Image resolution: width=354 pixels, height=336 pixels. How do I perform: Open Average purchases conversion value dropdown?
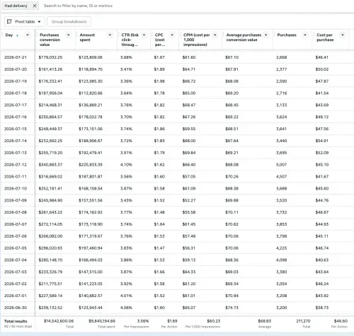(x=266, y=35)
